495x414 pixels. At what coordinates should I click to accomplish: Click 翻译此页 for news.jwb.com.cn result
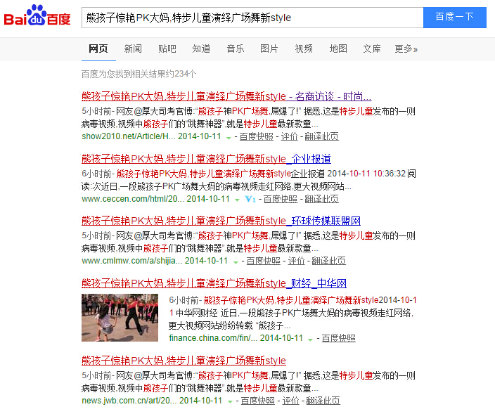(x=323, y=401)
